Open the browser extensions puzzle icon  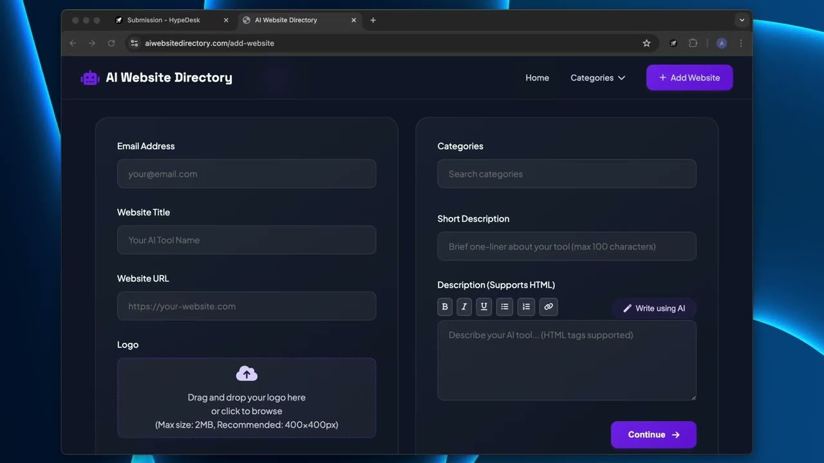pos(693,43)
